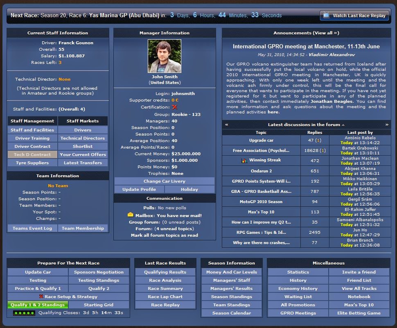Open Free Association forum topic

pos(261,150)
